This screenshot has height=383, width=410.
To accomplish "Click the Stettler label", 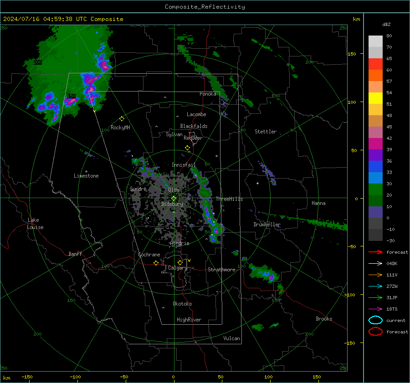I will (x=266, y=132).
